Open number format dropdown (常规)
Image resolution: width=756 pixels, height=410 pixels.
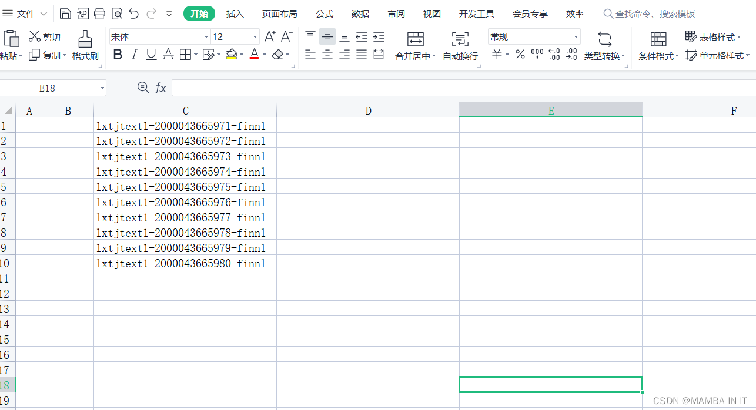pyautogui.click(x=576, y=37)
